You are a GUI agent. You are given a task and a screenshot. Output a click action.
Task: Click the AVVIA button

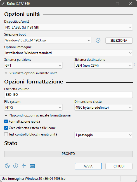pos(88,166)
